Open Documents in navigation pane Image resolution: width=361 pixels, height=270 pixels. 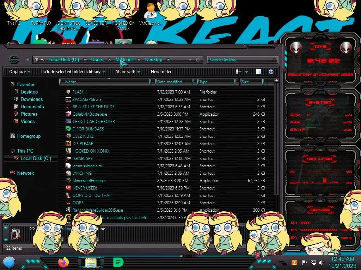pos(32,107)
